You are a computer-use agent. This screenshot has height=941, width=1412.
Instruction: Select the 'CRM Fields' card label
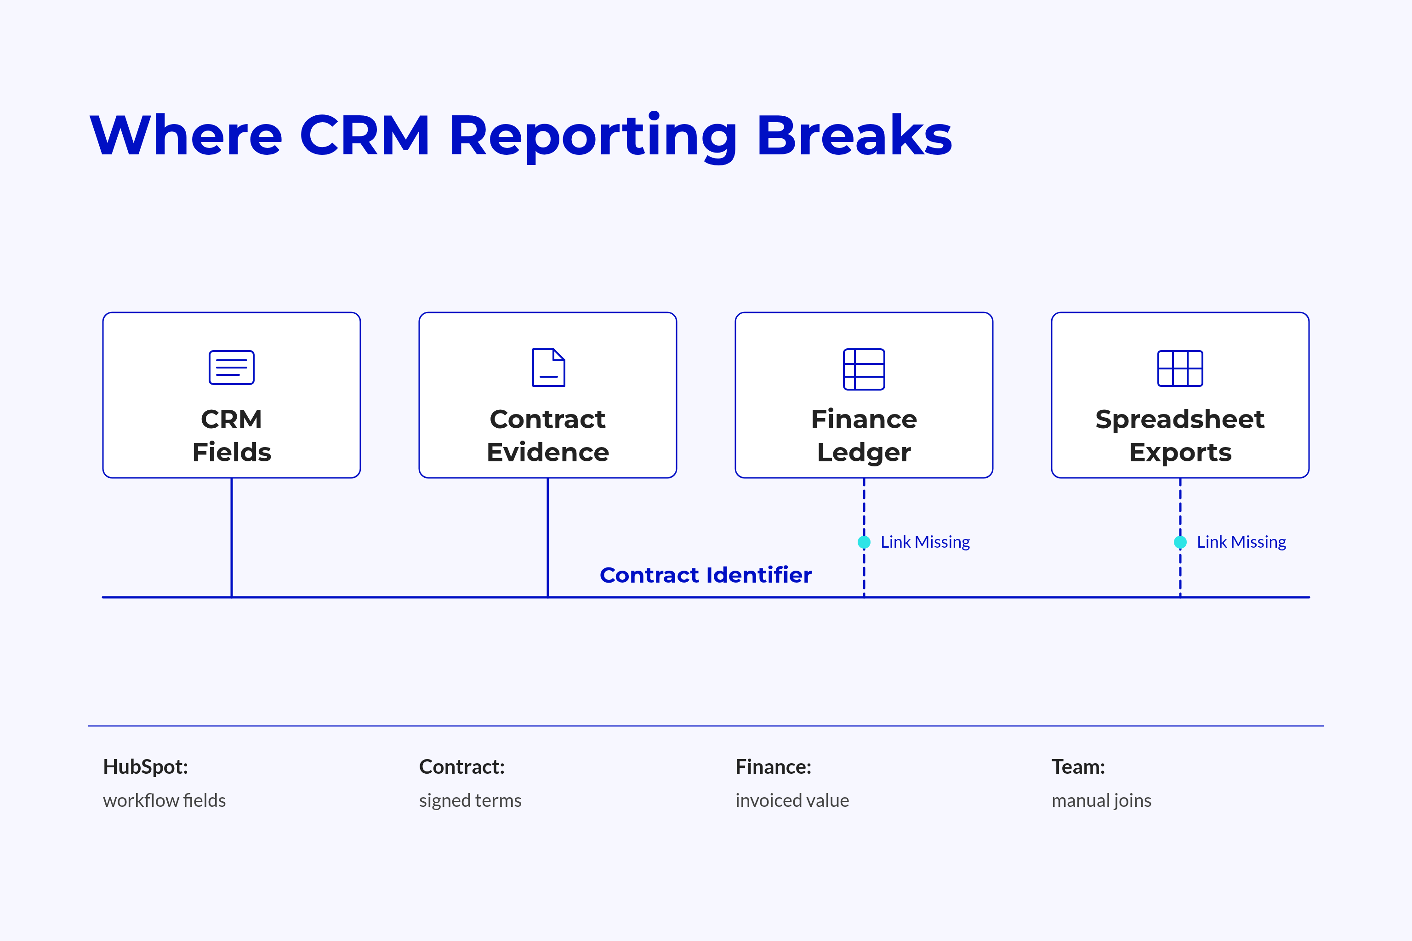(232, 436)
